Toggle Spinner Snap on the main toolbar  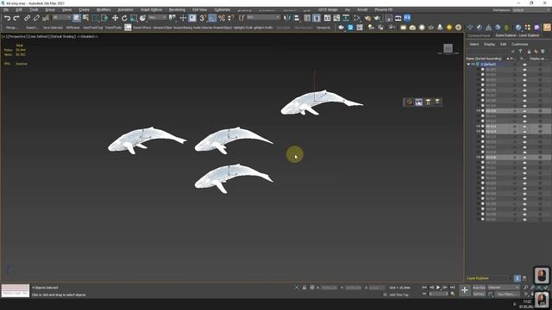pyautogui.click(x=231, y=18)
